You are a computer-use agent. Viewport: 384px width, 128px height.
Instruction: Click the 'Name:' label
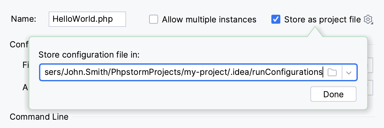[x=23, y=20]
